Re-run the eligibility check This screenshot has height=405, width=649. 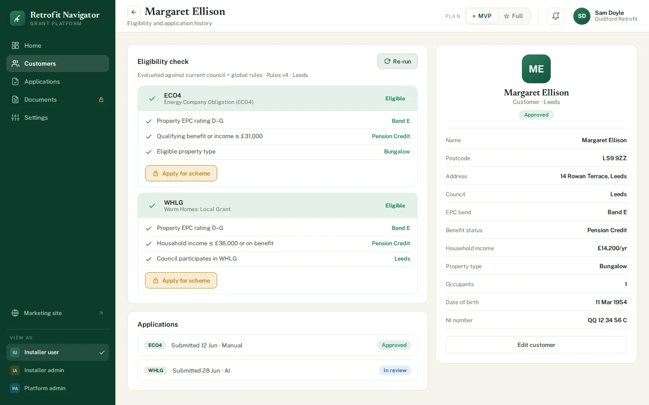click(x=398, y=61)
